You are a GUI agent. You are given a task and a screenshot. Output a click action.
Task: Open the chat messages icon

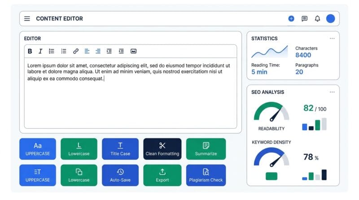[305, 18]
